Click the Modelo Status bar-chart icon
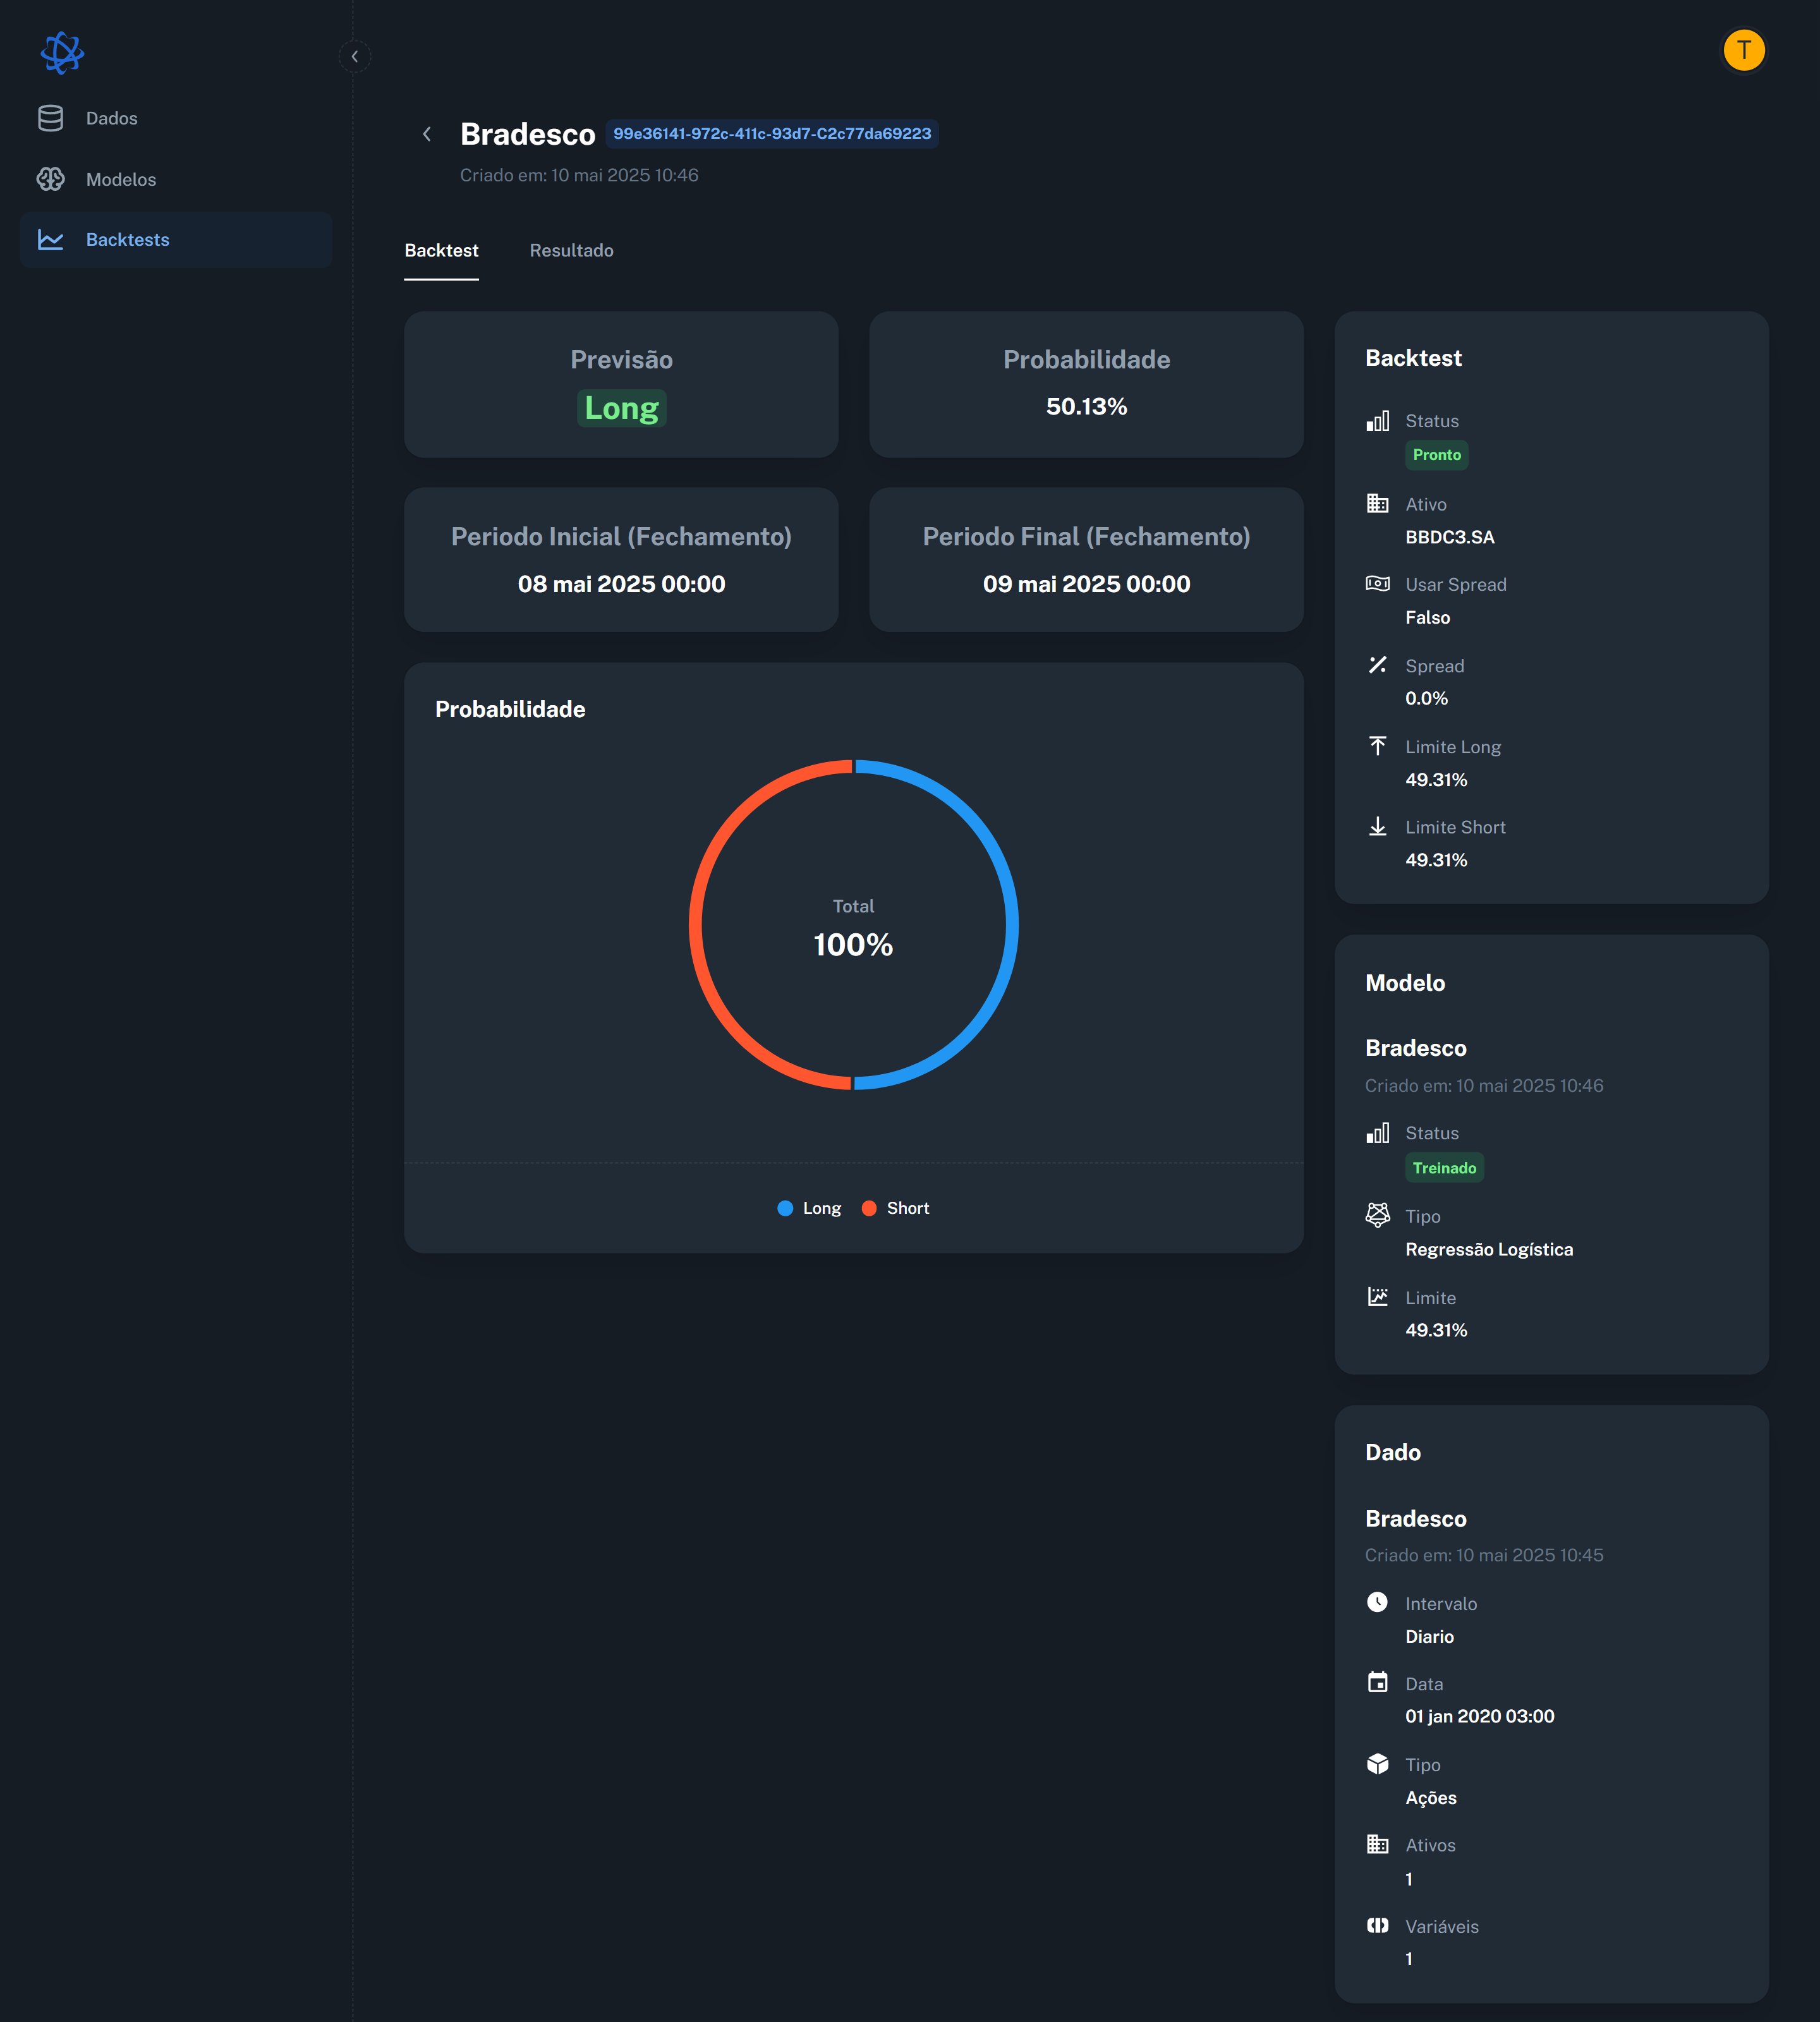1820x2022 pixels. click(1377, 1133)
